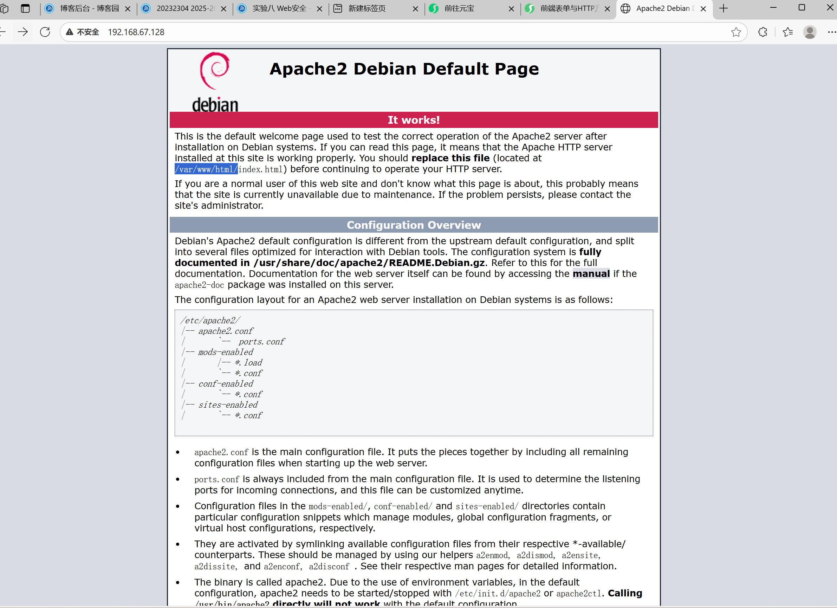Open the tab actions menu icon
This screenshot has height=608, width=837.
click(x=25, y=8)
